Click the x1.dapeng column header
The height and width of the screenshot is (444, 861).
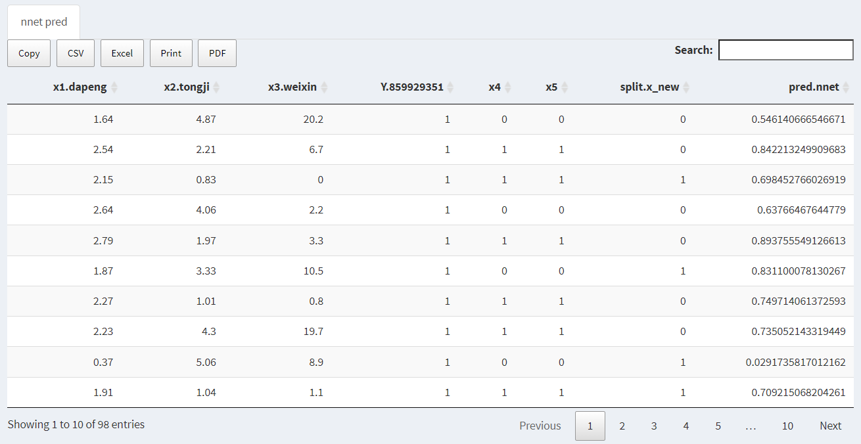click(80, 87)
